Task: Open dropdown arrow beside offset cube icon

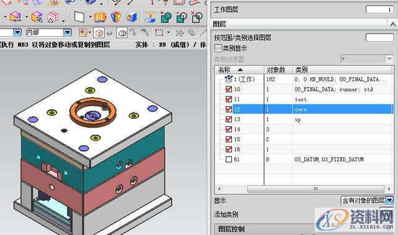Action: pyautogui.click(x=26, y=17)
